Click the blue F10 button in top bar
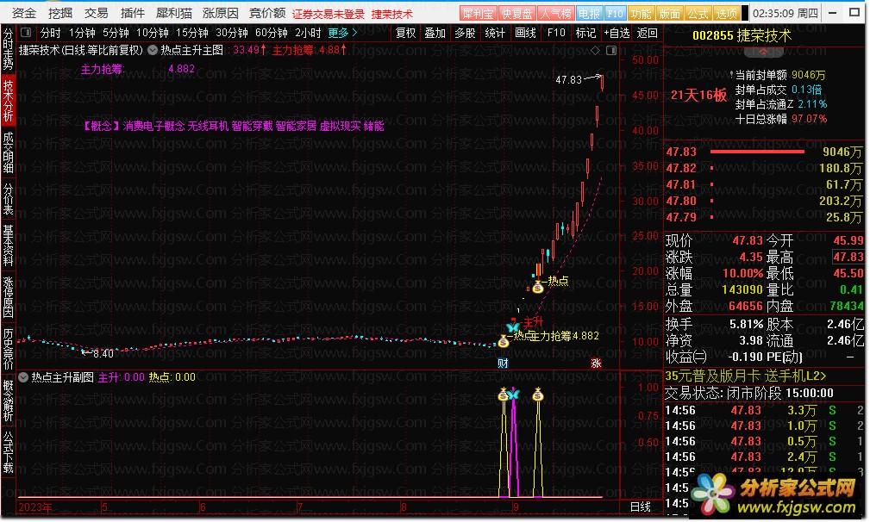 point(615,13)
